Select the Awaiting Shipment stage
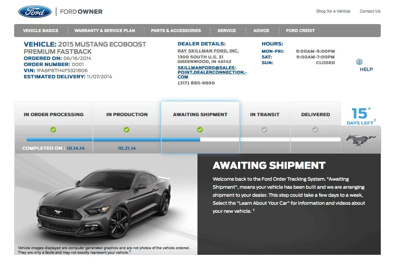Image resolution: width=393 pixels, height=264 pixels. 200,115
